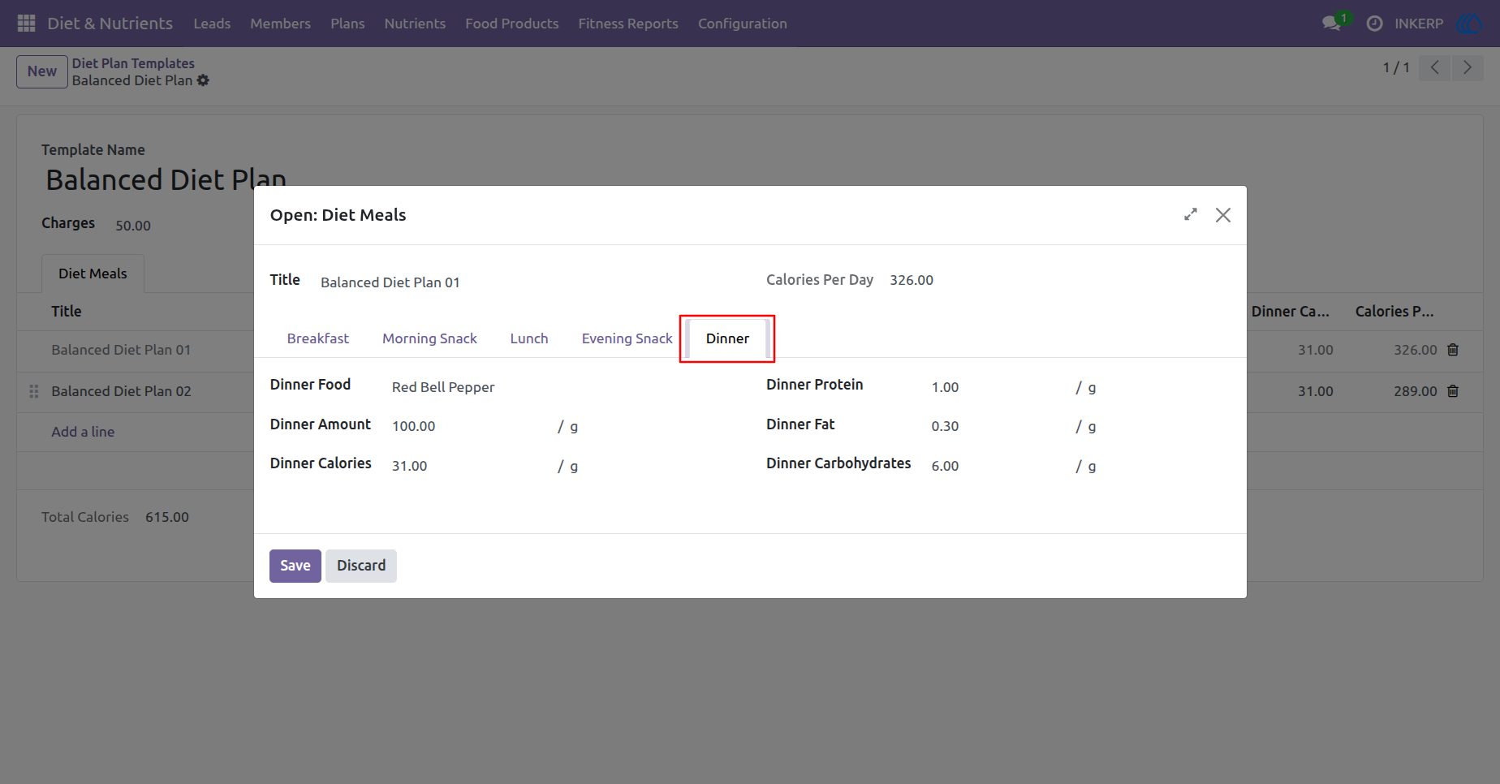Viewport: 1500px width, 784px height.
Task: Open the Food Products menu
Action: pos(511,24)
